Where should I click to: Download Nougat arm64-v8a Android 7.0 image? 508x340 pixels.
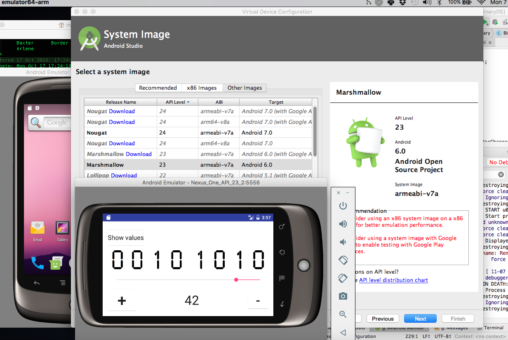122,143
